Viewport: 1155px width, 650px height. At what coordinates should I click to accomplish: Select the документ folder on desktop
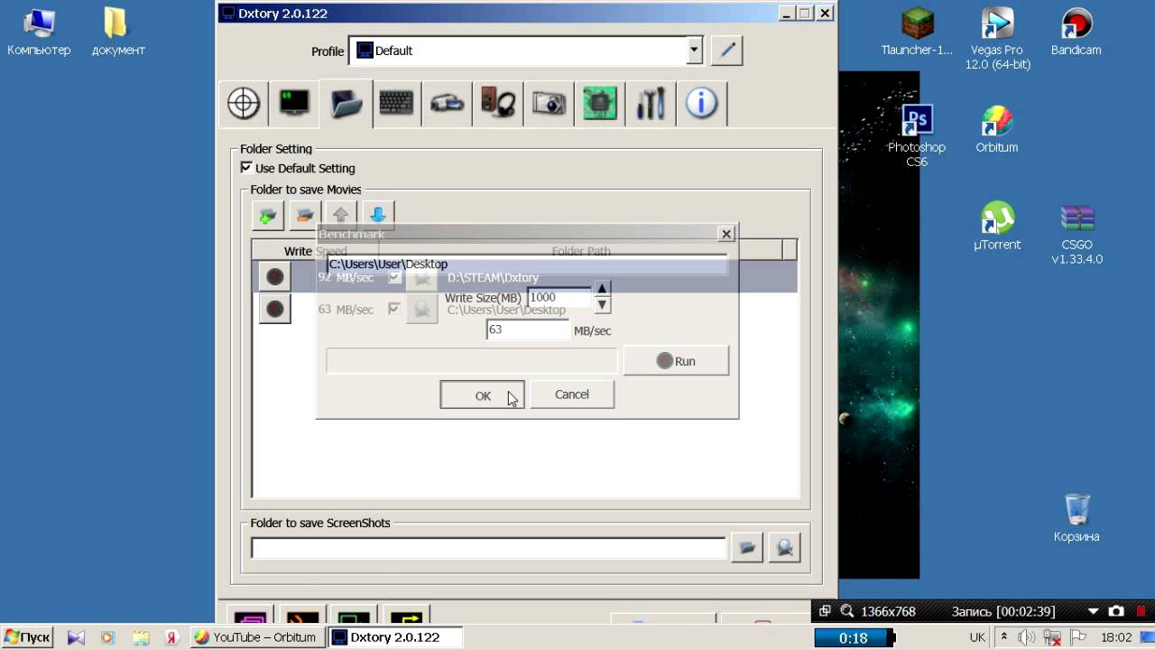click(118, 32)
